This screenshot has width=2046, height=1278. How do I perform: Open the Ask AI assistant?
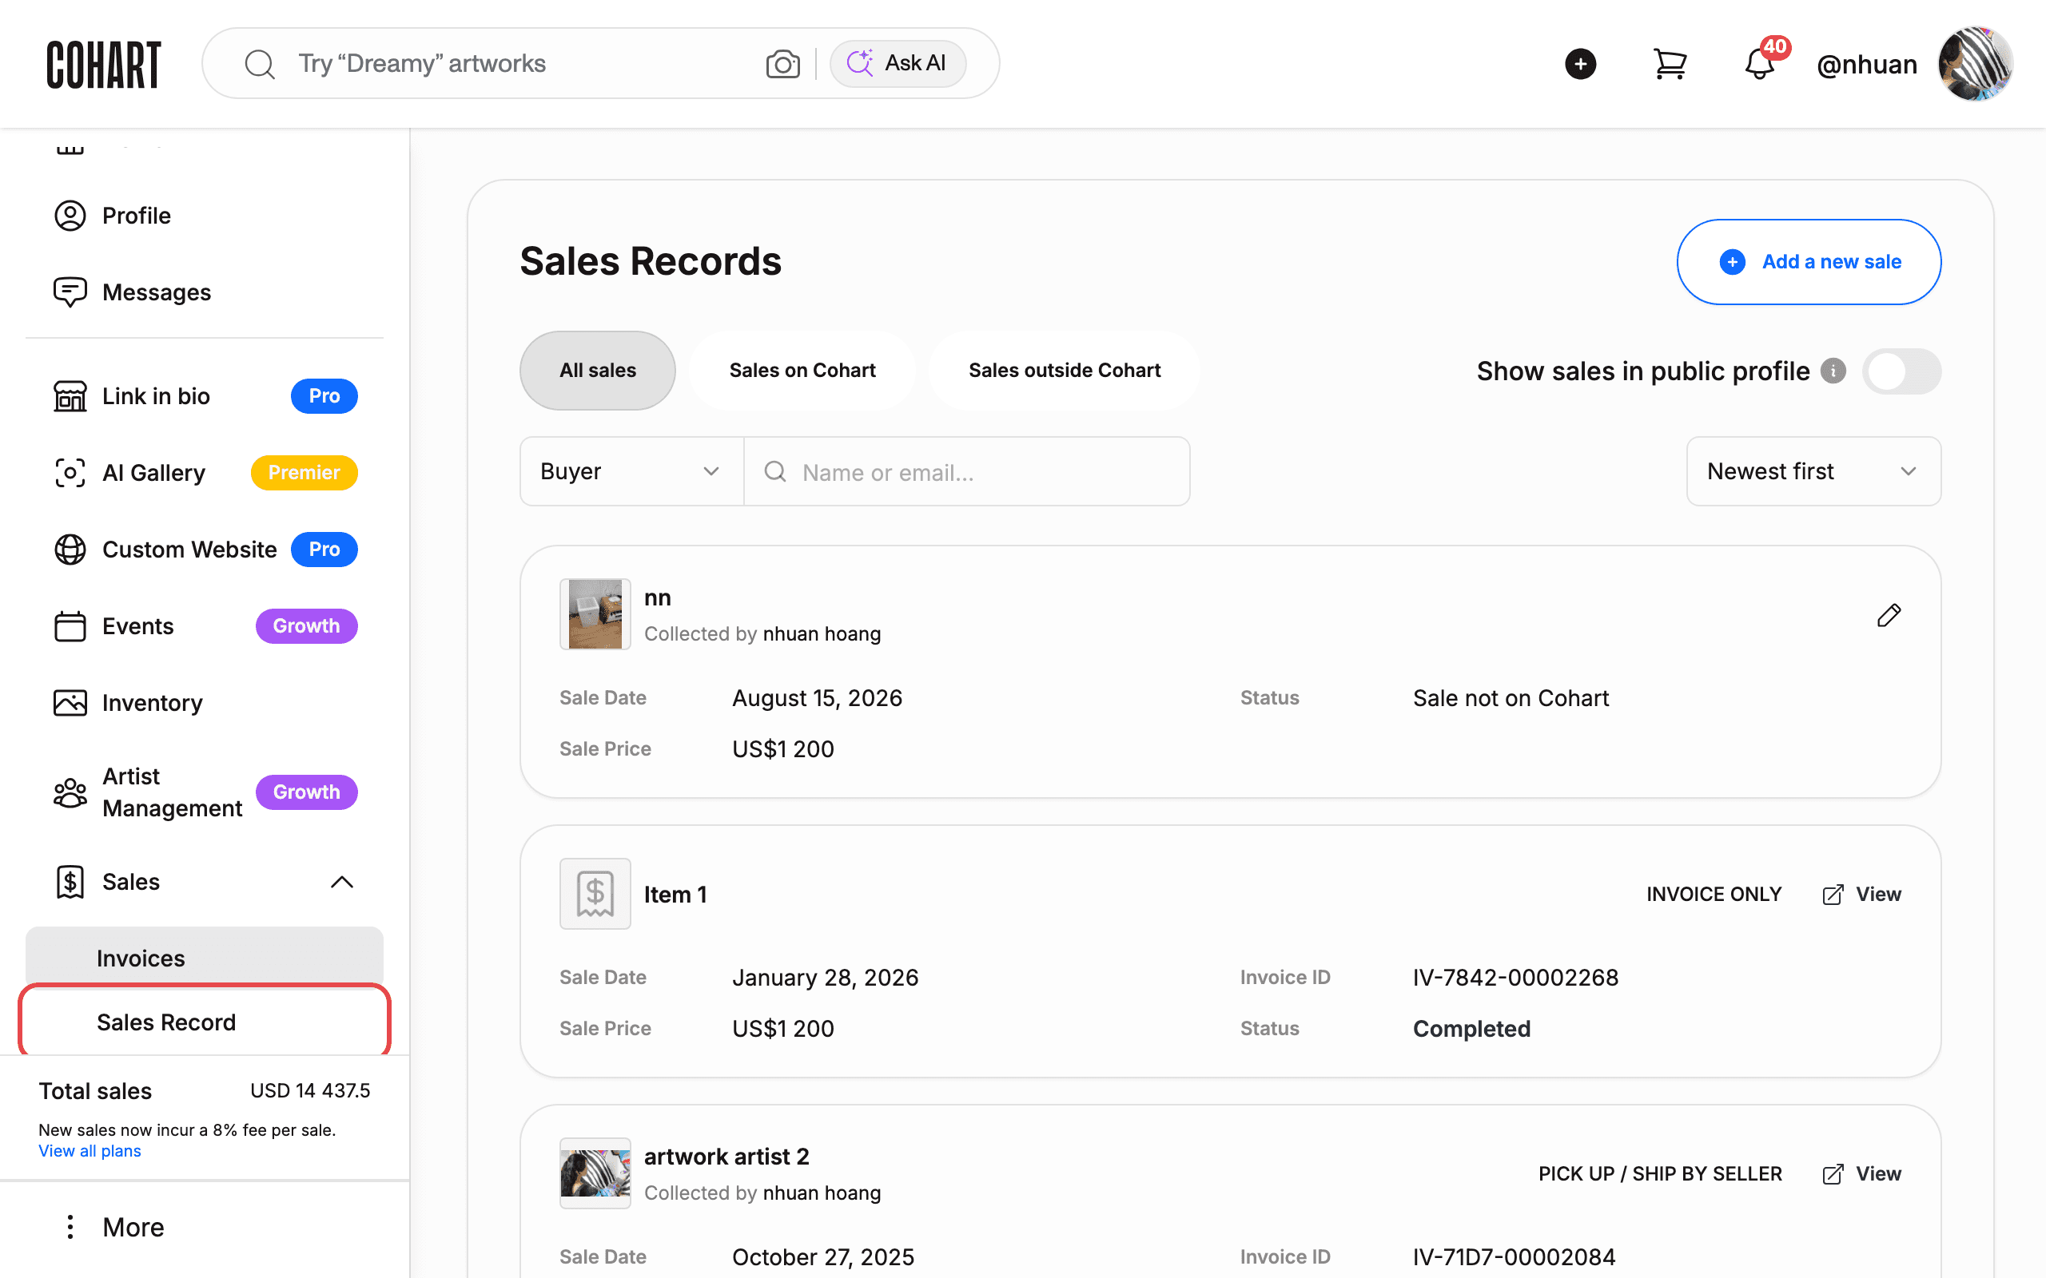[x=898, y=63]
